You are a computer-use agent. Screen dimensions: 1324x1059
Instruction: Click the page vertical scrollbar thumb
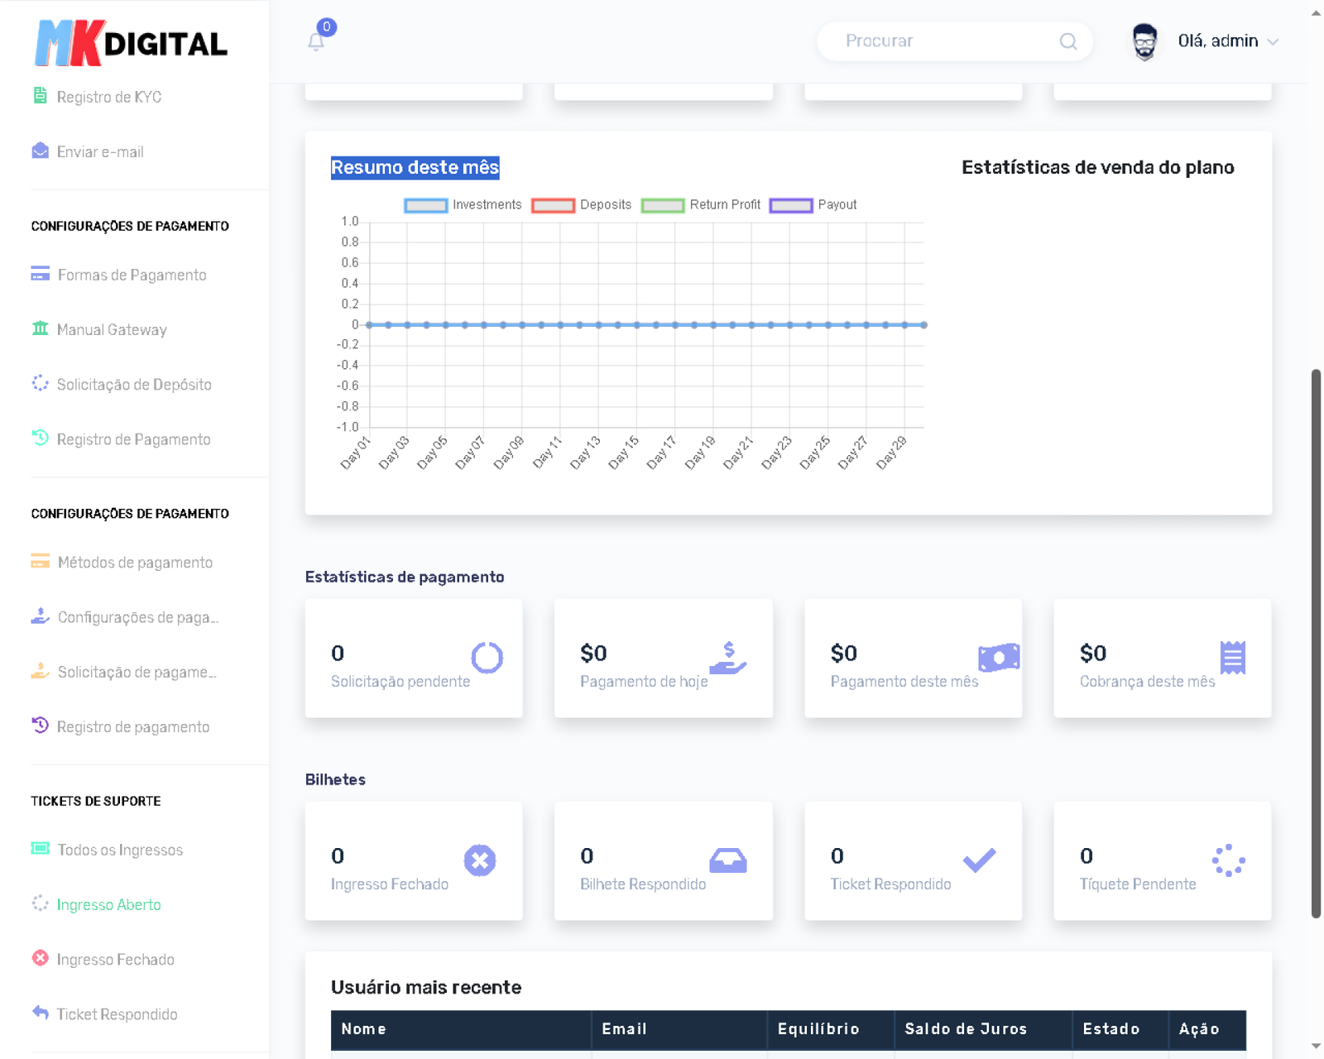pos(1316,644)
